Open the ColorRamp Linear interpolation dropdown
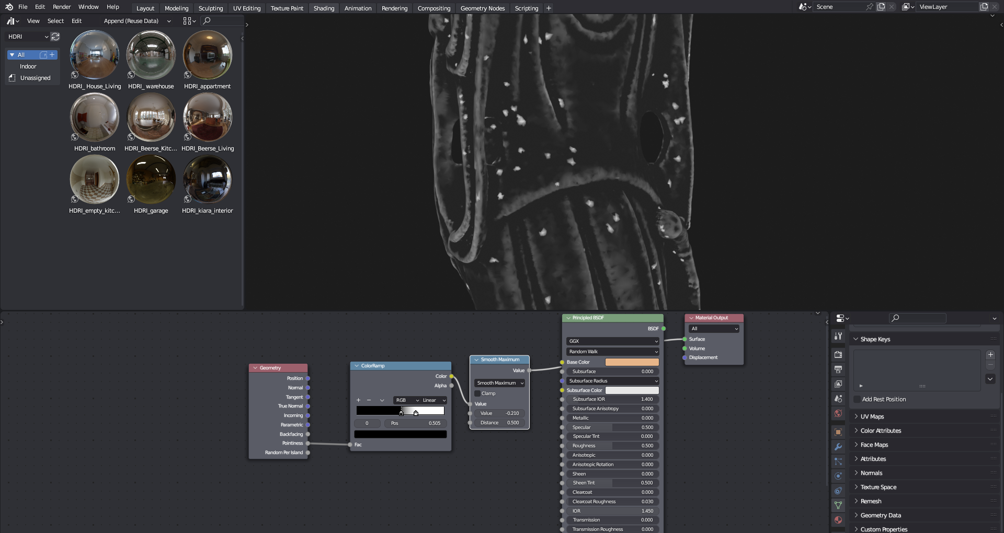The width and height of the screenshot is (1004, 533). 433,400
